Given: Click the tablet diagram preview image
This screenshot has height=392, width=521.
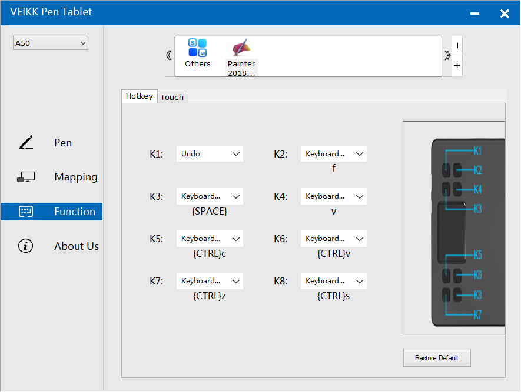Looking at the screenshot, I should point(453,227).
